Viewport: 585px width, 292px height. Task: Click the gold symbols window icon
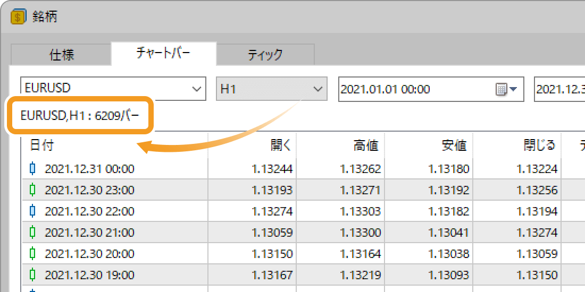(x=18, y=17)
